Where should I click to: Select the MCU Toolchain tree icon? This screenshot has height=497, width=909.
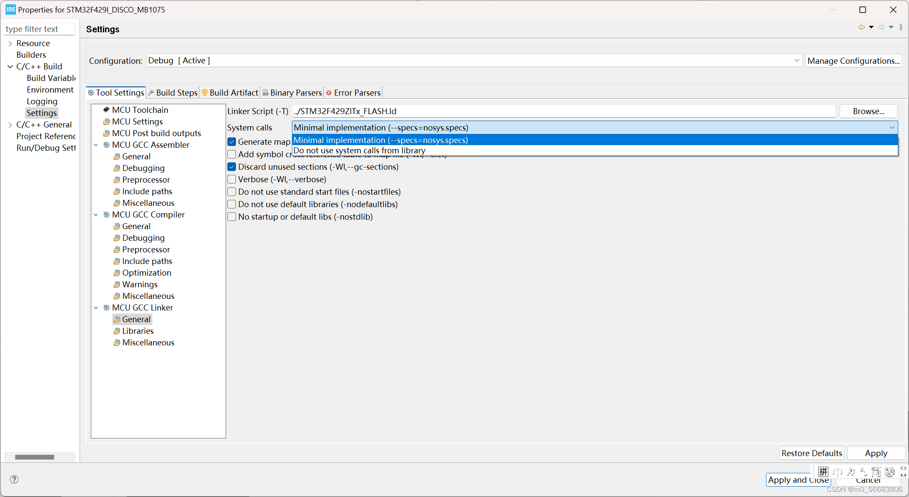(106, 110)
